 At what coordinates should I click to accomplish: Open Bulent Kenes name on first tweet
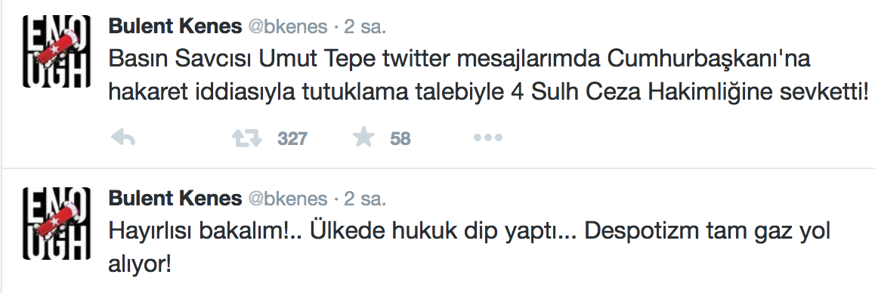(175, 26)
